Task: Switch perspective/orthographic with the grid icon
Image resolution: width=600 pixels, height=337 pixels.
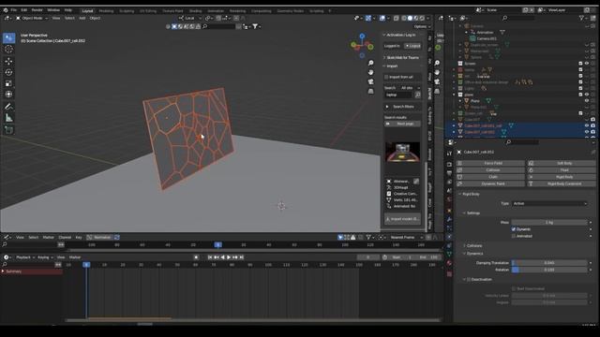Action: click(370, 92)
